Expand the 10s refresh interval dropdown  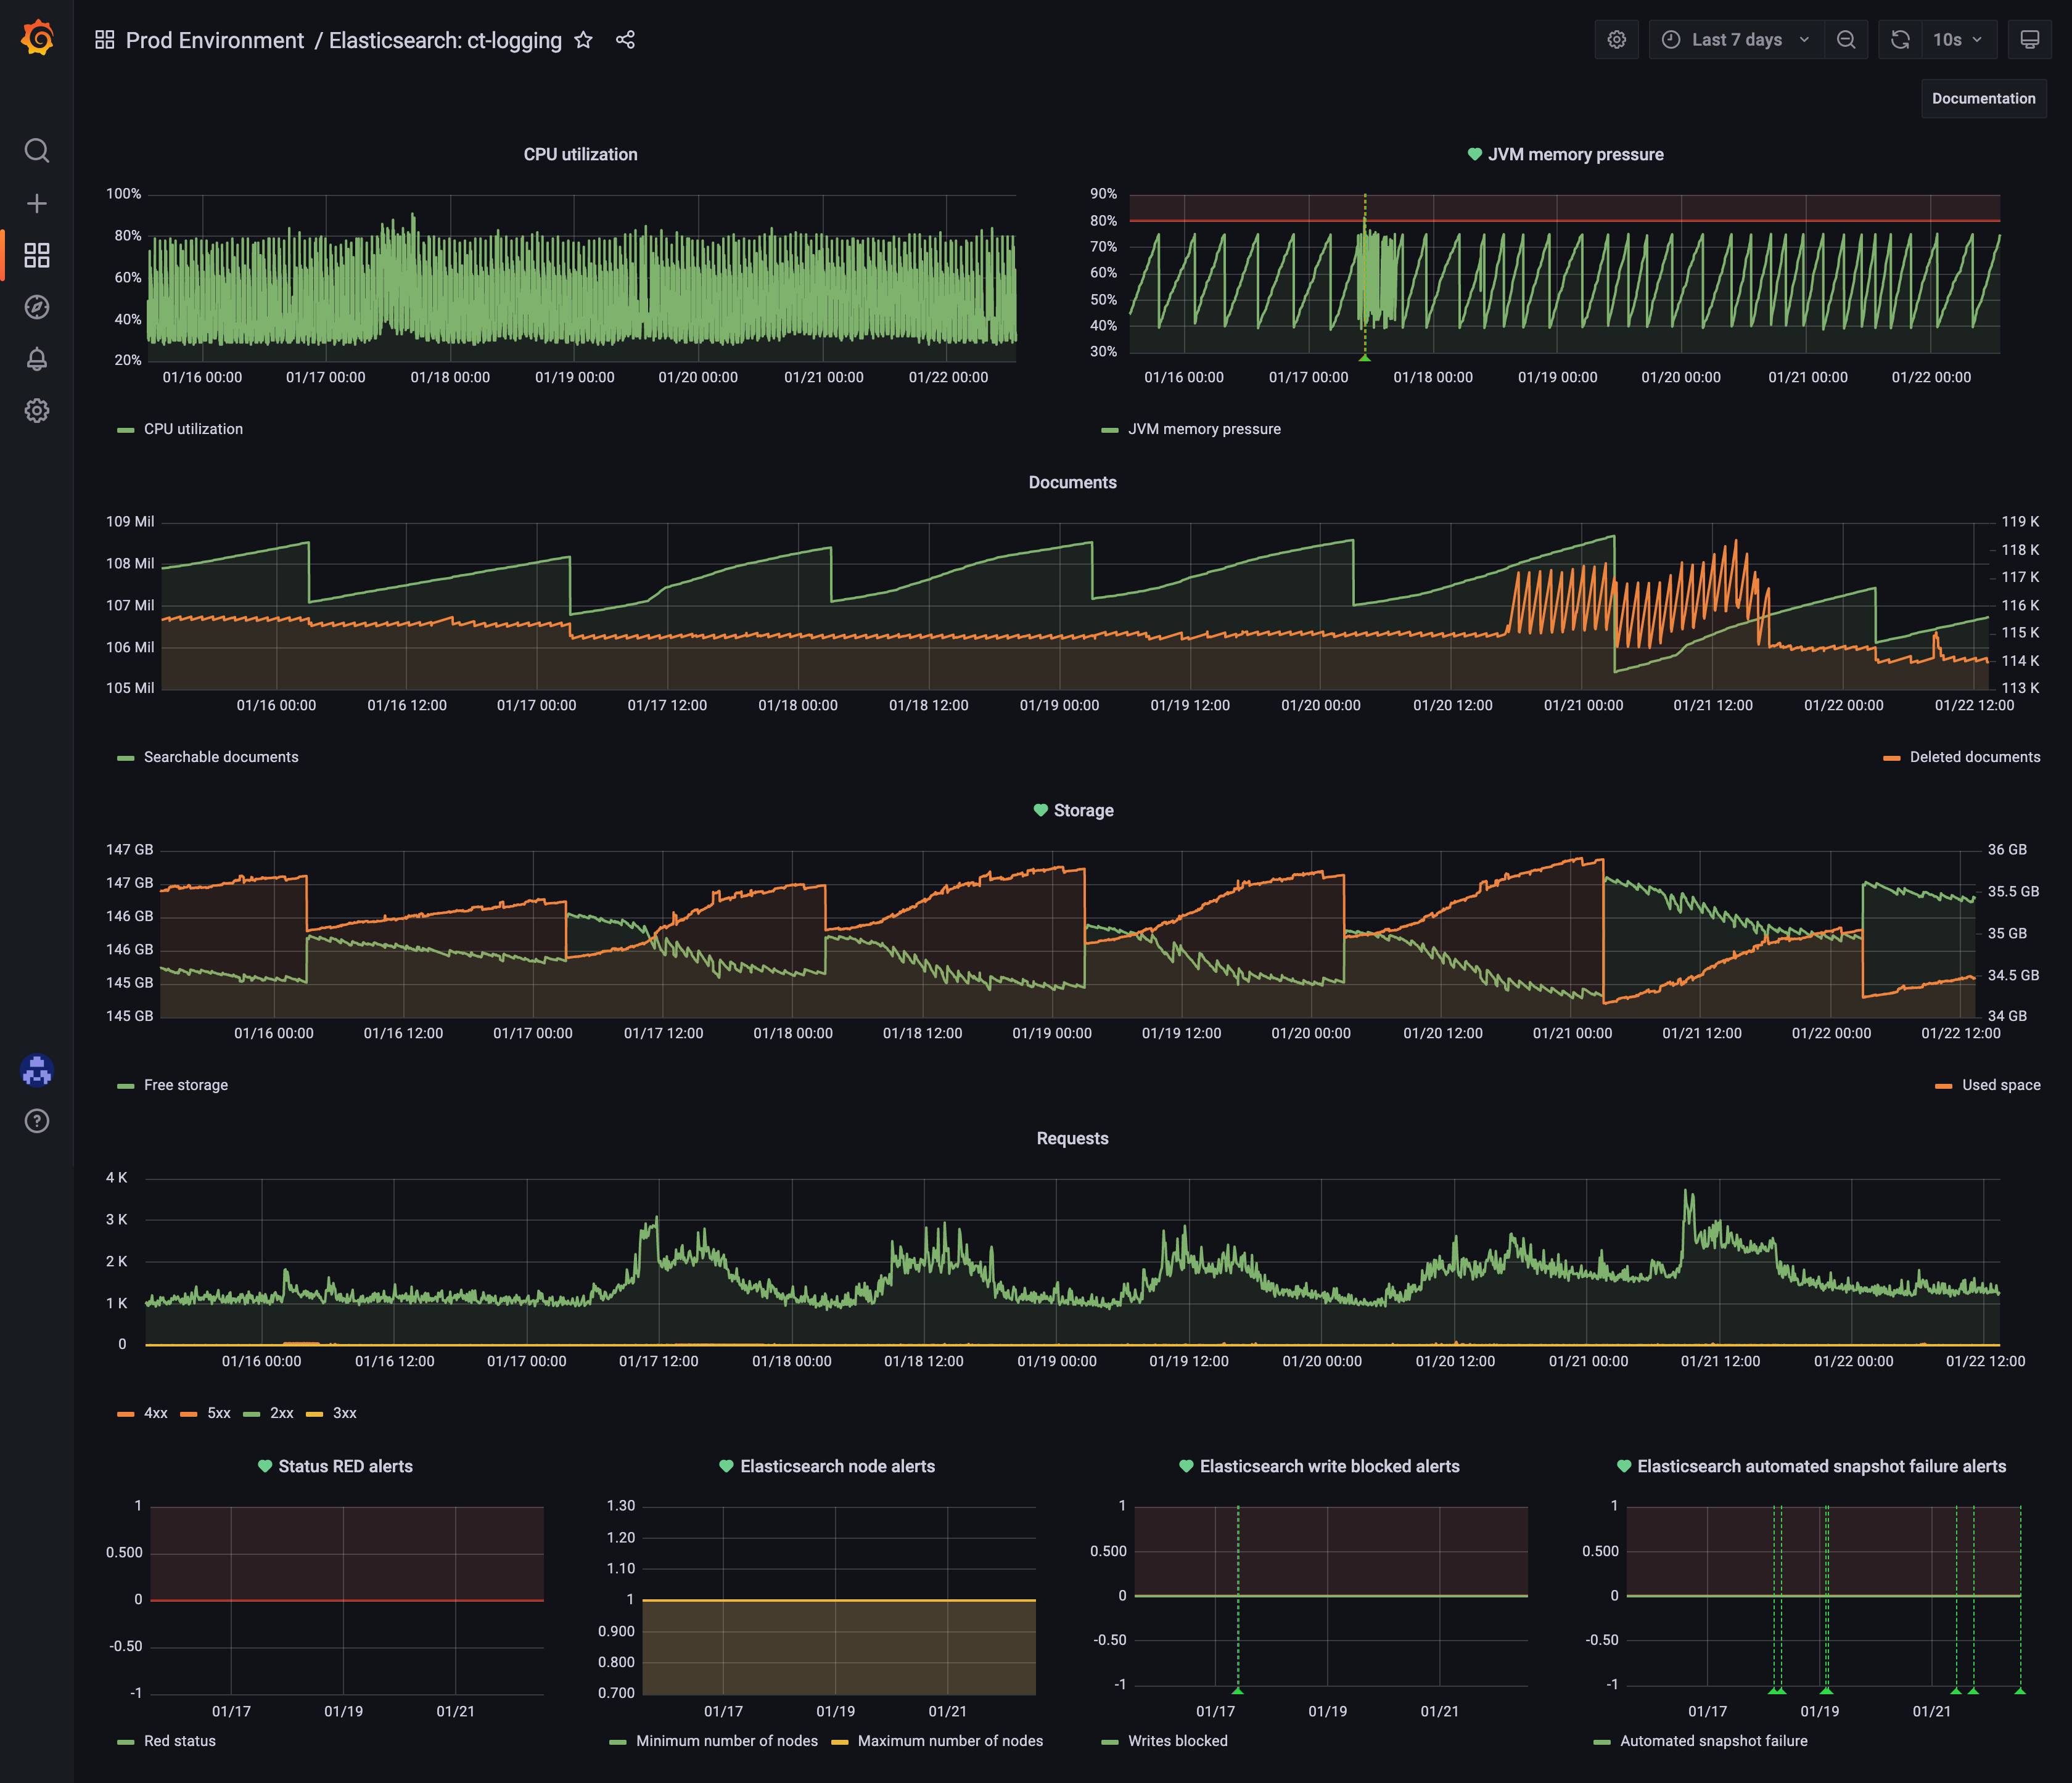(1957, 40)
